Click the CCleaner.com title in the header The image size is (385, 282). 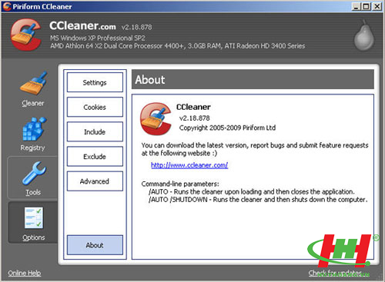82,25
